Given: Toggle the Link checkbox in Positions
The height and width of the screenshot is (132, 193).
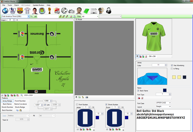Looking at the screenshot, I should [x=45, y=105].
